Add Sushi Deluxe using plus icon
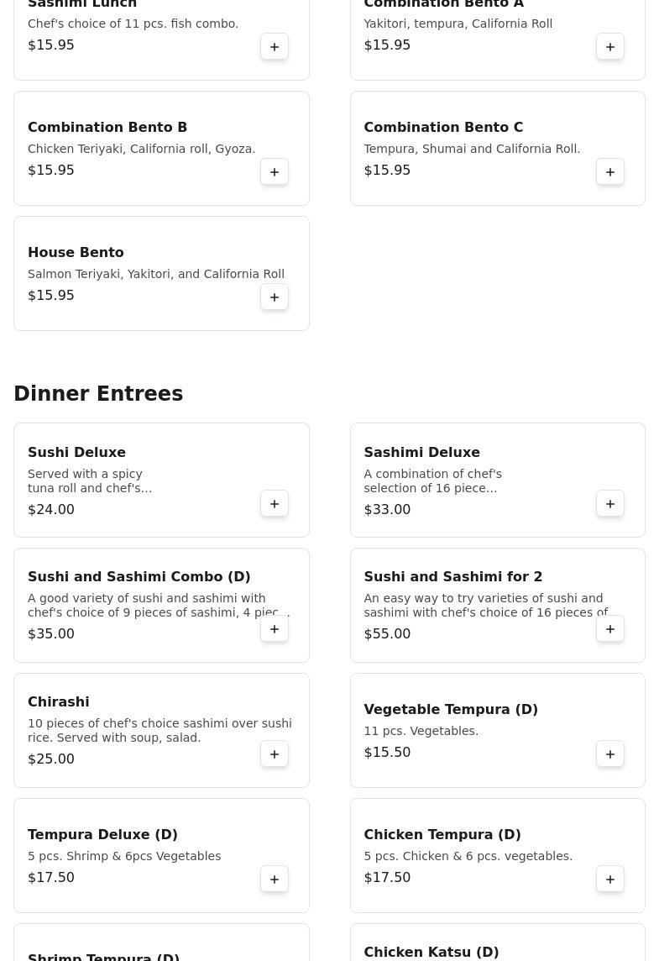This screenshot has width=659, height=961. (275, 503)
